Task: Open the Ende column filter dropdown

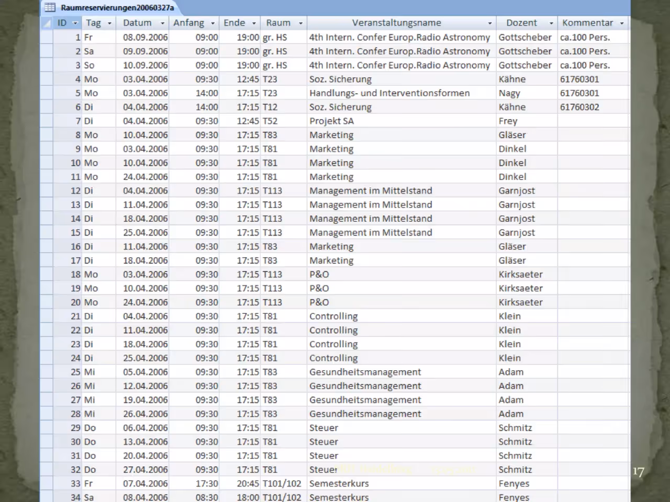Action: [x=254, y=23]
